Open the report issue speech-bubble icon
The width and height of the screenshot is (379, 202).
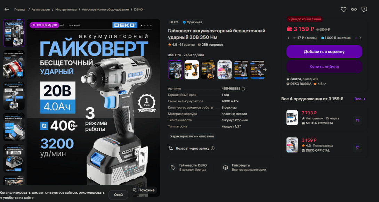tap(364, 9)
